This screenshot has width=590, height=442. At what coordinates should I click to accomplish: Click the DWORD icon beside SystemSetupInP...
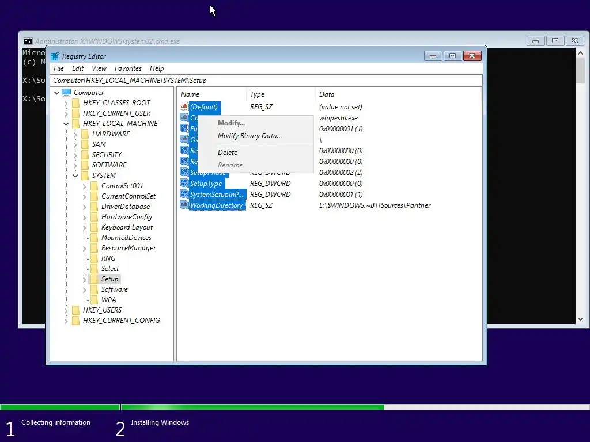[x=184, y=195]
